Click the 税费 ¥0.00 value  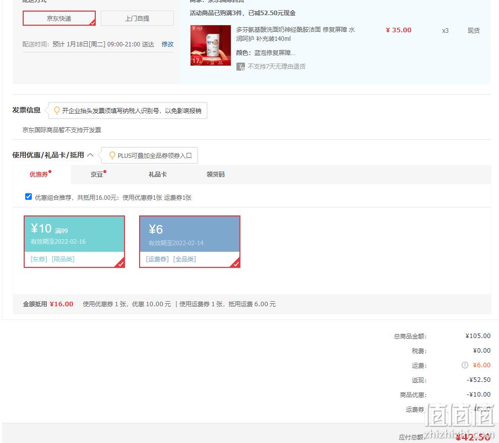(x=482, y=351)
